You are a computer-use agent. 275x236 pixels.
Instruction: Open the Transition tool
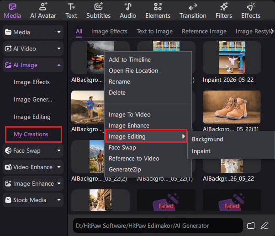tap(193, 11)
